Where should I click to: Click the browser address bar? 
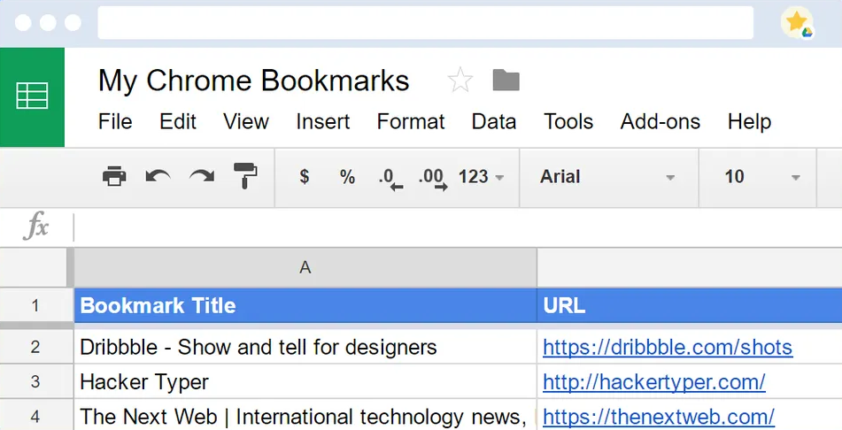tap(425, 23)
